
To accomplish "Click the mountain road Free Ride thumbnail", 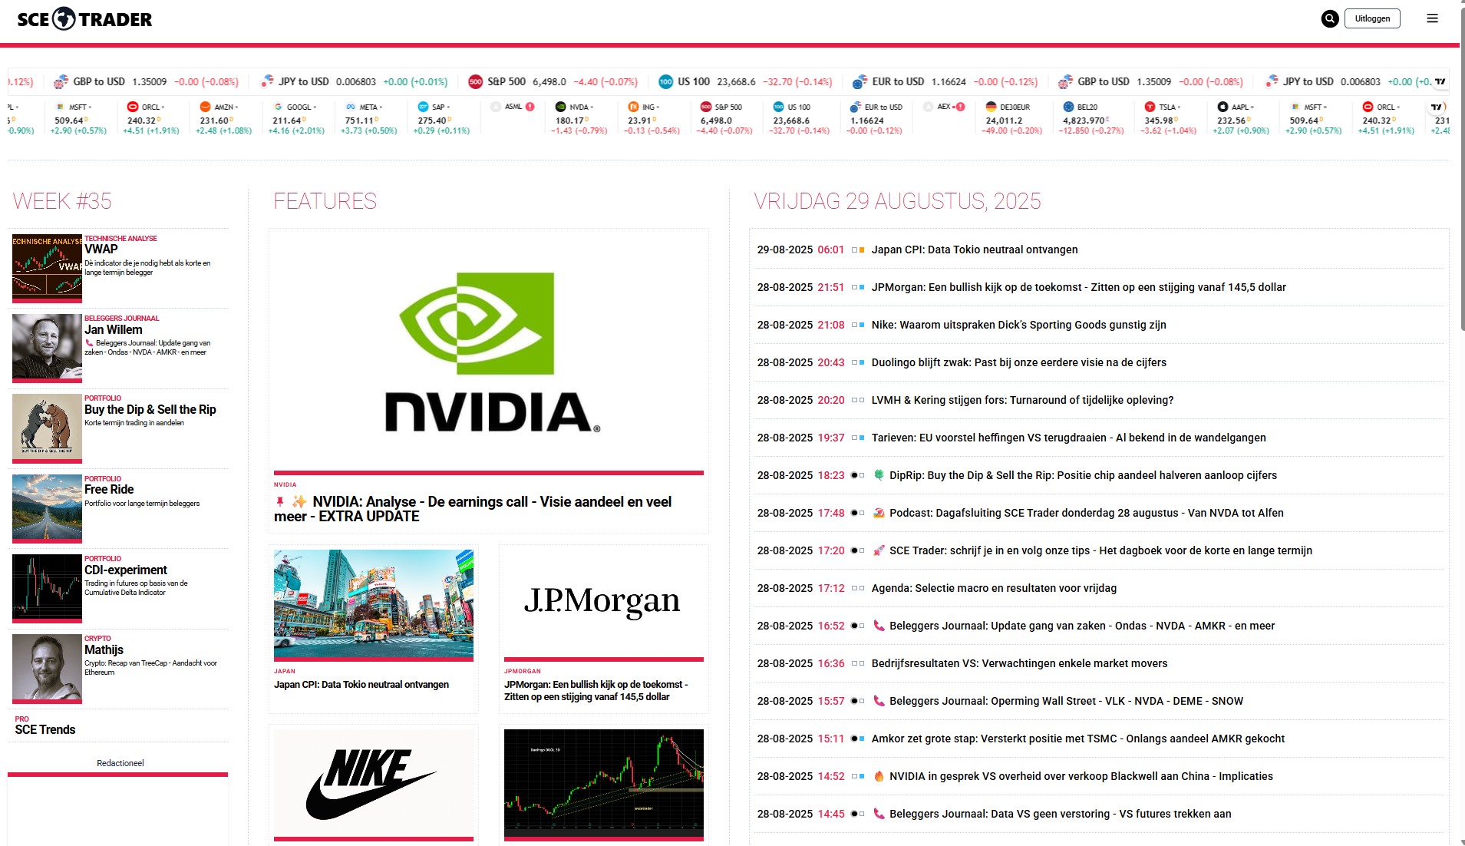I will (47, 507).
